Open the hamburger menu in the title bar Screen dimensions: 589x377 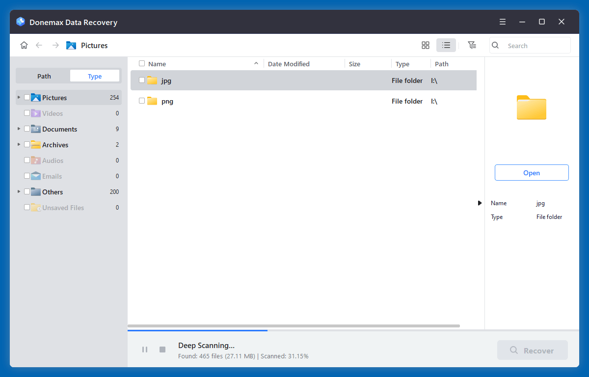click(x=502, y=22)
